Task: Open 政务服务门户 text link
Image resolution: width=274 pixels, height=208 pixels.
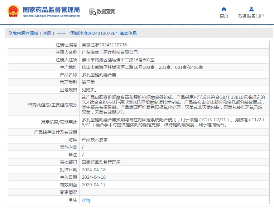Action: click(251, 16)
